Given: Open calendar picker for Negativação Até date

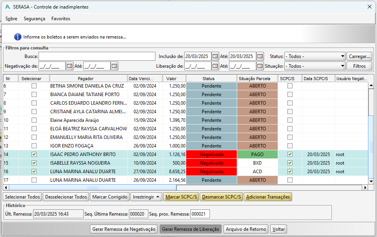Looking at the screenshot, I should point(115,66).
